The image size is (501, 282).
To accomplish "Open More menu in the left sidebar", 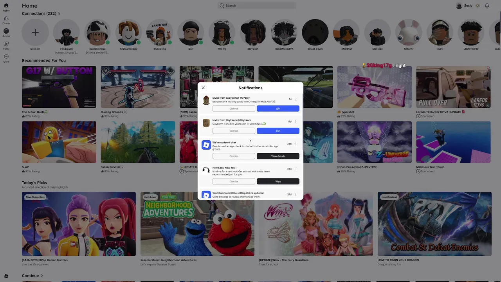I will 6,58.
